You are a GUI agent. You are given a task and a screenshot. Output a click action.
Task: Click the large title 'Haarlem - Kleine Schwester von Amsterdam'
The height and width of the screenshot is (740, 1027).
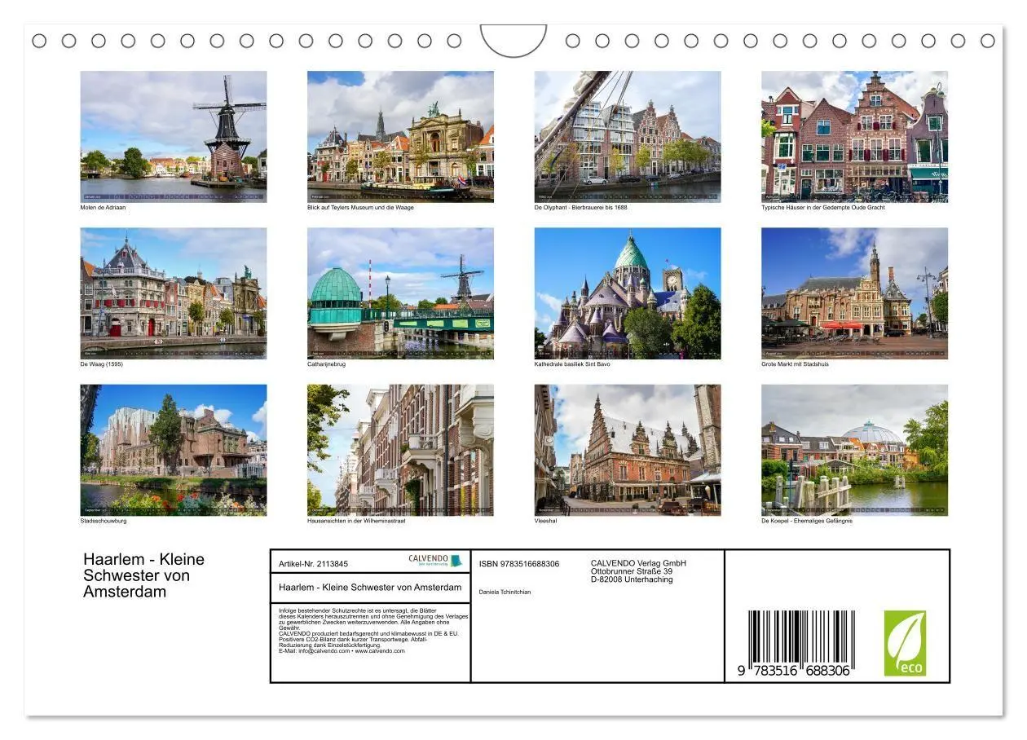[x=144, y=575]
